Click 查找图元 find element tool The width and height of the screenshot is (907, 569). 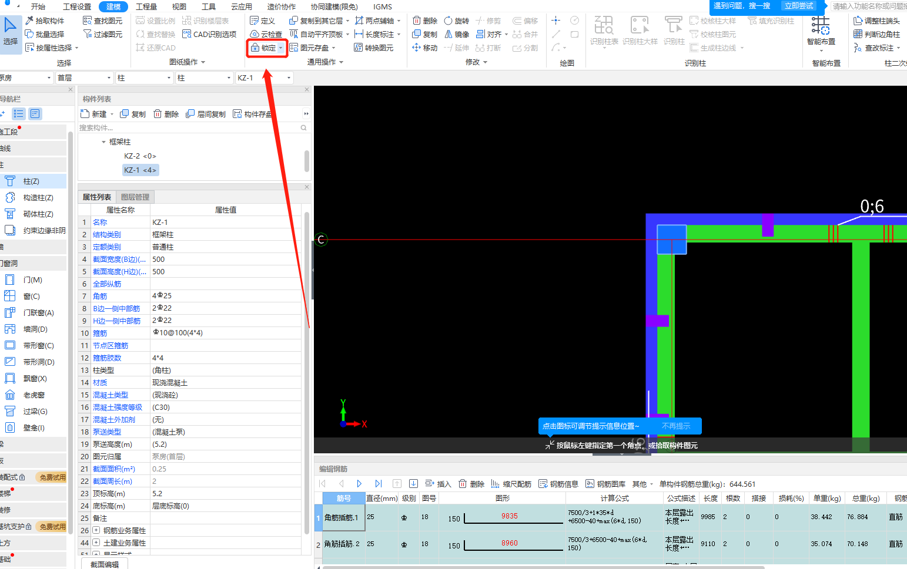103,21
